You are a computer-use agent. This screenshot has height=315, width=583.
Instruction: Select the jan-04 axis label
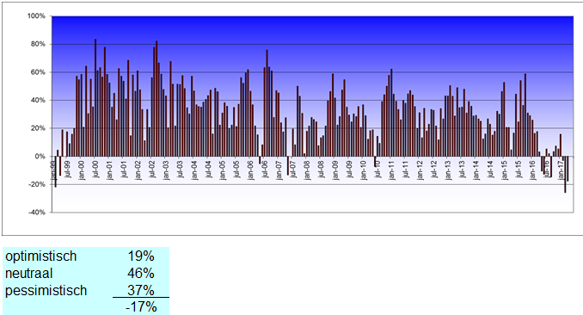click(194, 170)
